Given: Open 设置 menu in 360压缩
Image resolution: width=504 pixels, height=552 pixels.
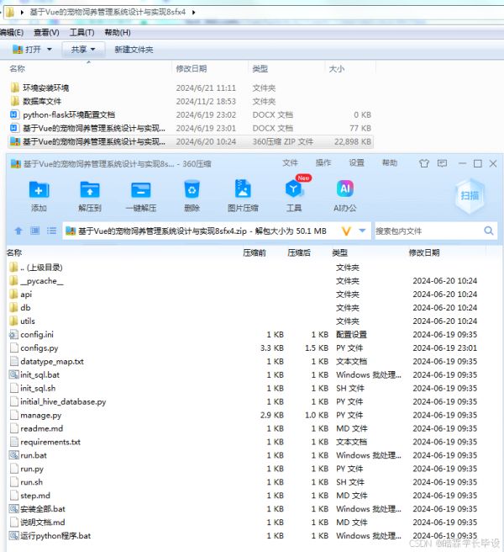Looking at the screenshot, I should point(356,163).
